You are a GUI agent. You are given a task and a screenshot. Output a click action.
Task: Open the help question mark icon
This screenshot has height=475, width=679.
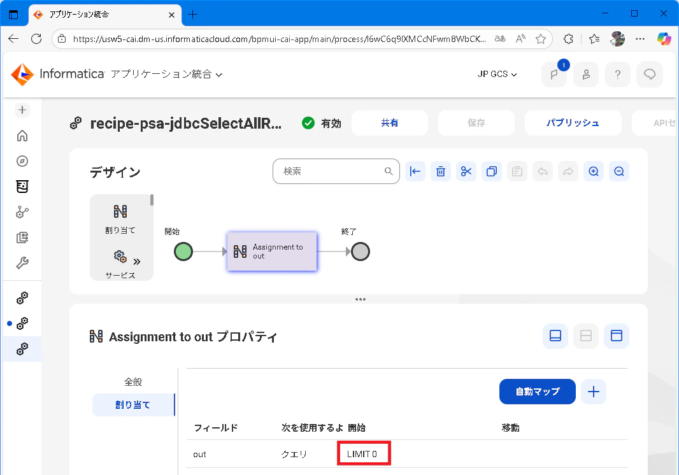618,74
